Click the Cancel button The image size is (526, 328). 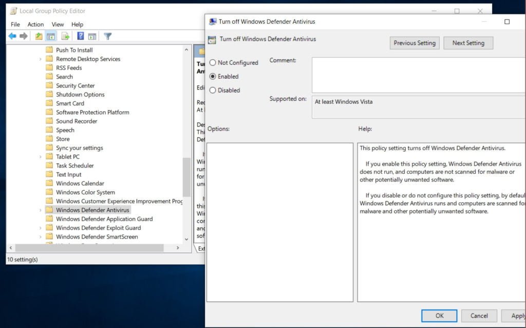pos(479,316)
